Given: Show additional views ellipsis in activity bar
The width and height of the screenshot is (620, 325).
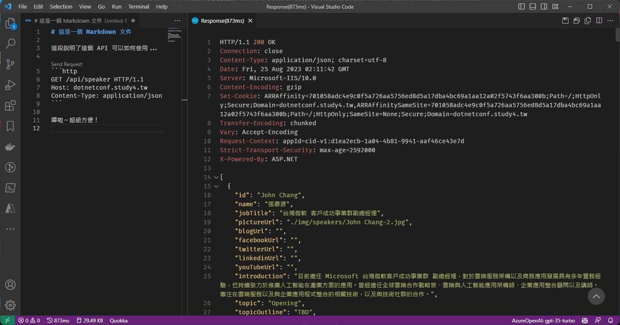Looking at the screenshot, I should [10, 229].
